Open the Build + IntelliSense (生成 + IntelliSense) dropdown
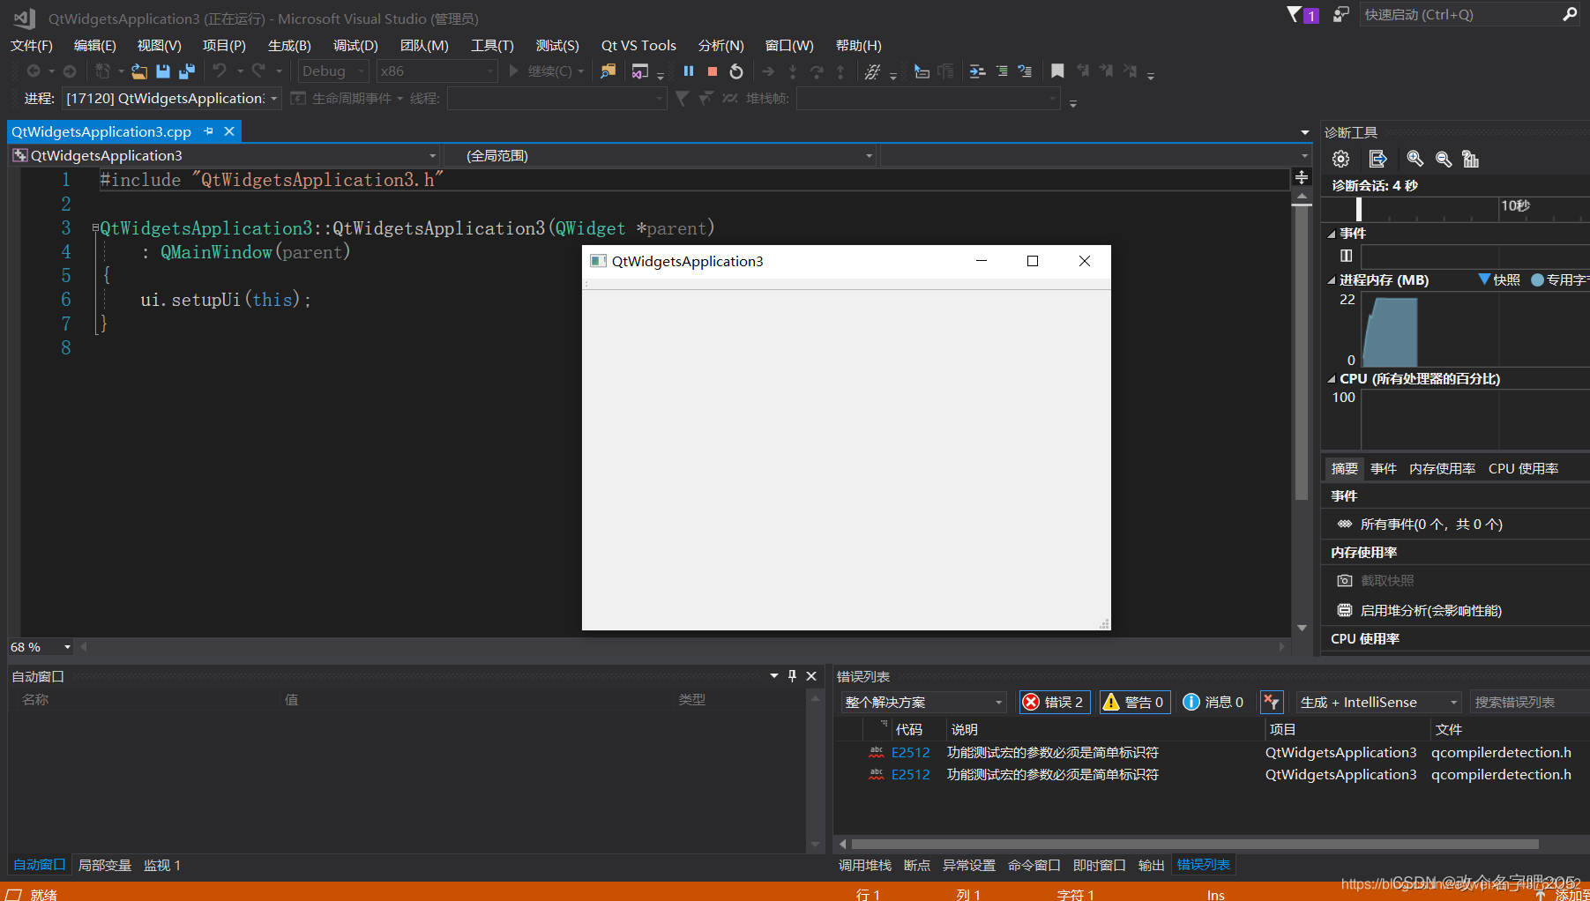The image size is (1590, 901). tap(1378, 702)
